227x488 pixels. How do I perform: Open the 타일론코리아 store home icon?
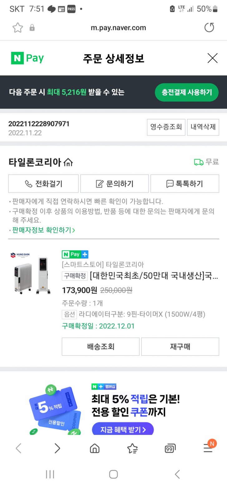(68, 162)
